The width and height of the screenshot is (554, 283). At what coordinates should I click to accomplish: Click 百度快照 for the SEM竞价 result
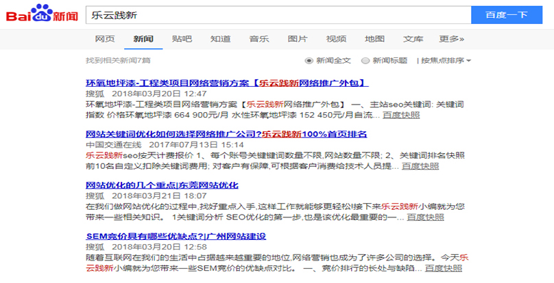coord(444,268)
